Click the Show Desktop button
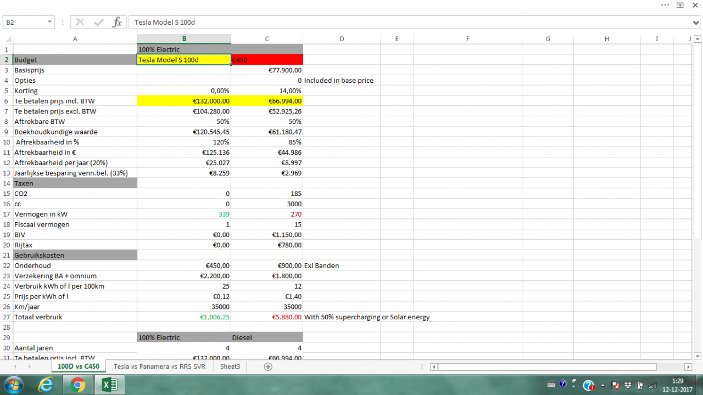The height and width of the screenshot is (395, 703). (699, 385)
